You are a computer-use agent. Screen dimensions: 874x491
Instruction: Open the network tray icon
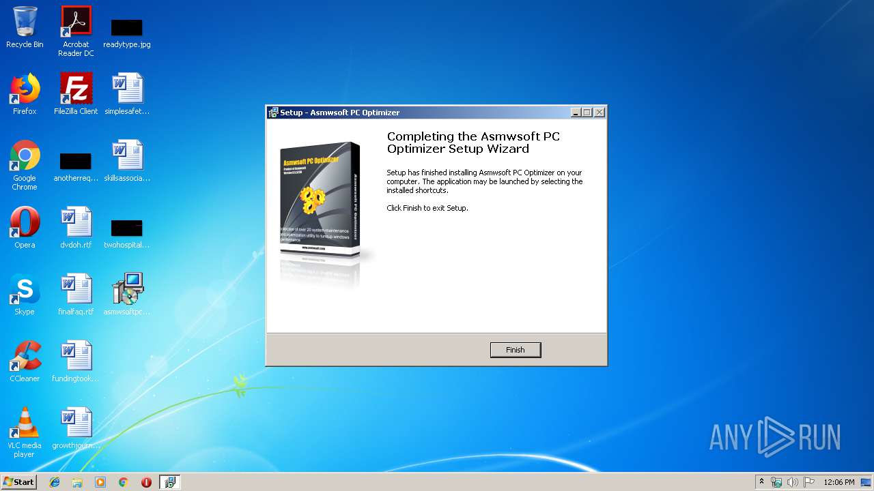click(x=776, y=482)
